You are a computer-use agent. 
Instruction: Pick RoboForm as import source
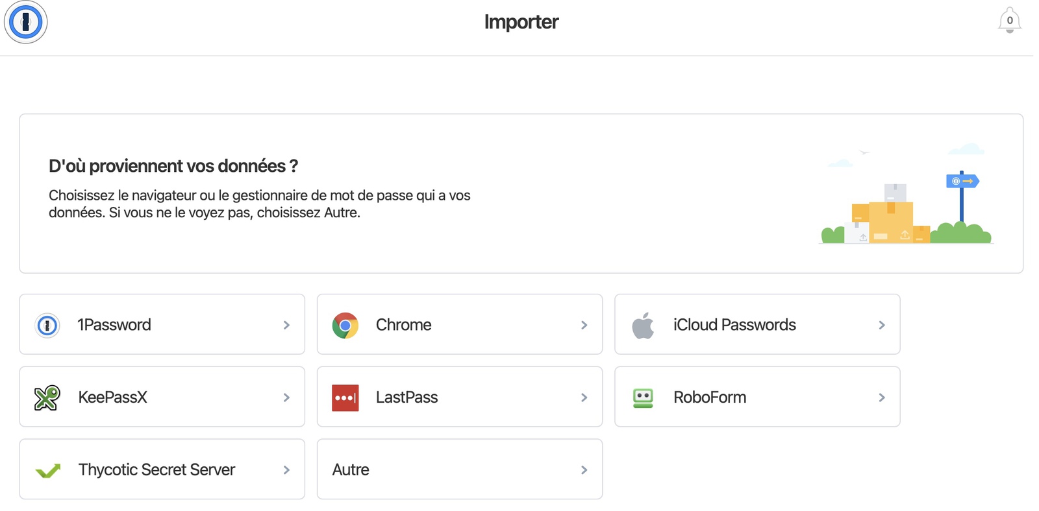point(757,397)
